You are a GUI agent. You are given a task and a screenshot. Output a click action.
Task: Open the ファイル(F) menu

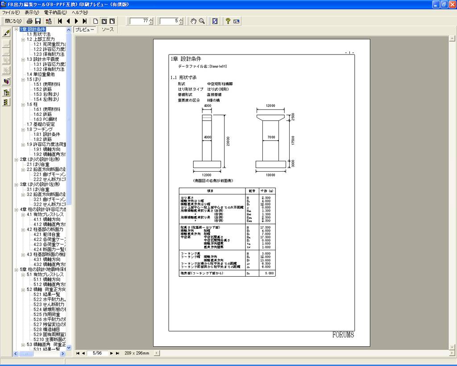tap(11, 13)
